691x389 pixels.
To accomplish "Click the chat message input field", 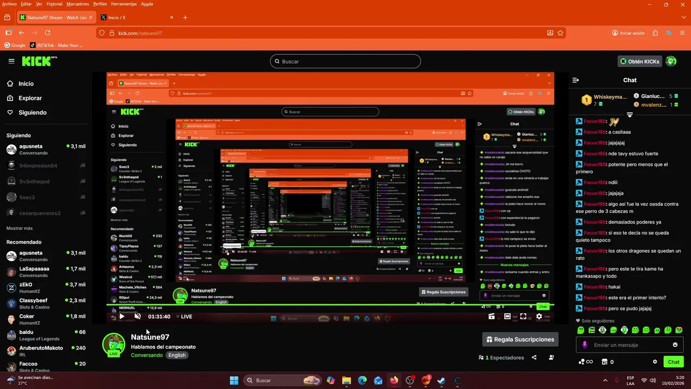I will (x=629, y=345).
